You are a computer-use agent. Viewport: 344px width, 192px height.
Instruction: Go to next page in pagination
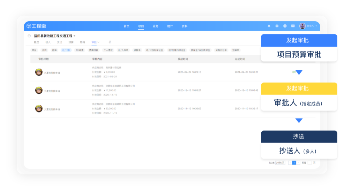[x=298, y=163]
